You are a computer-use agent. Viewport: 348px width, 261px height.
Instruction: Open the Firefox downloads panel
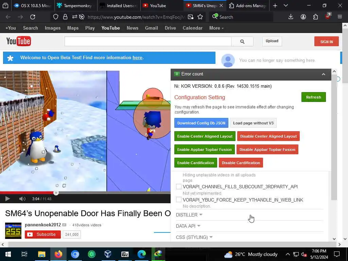pos(291,17)
